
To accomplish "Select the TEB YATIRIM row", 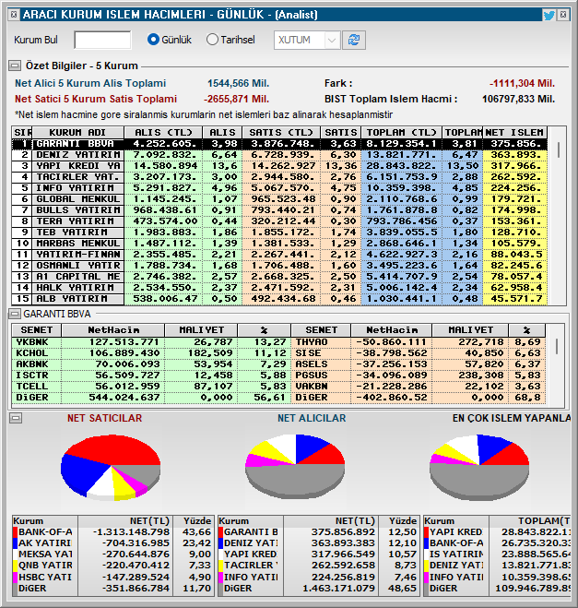I will [x=279, y=232].
